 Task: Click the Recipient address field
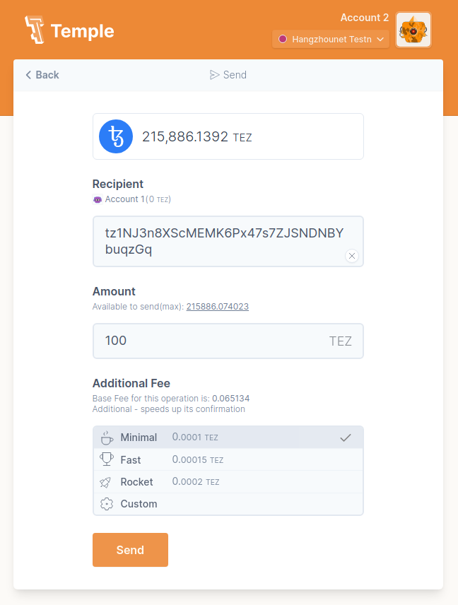pos(219,241)
